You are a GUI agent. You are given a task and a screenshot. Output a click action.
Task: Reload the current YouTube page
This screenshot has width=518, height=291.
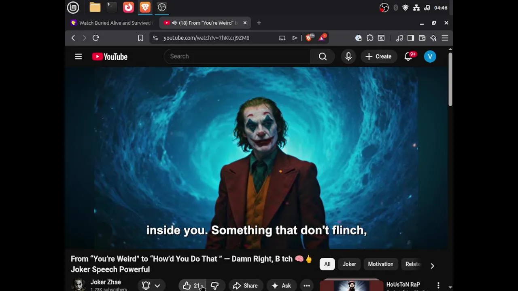96,38
